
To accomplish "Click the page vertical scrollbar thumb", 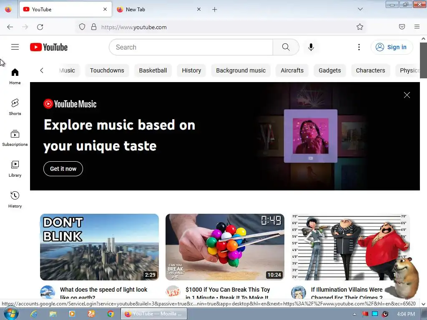I will [x=423, y=60].
